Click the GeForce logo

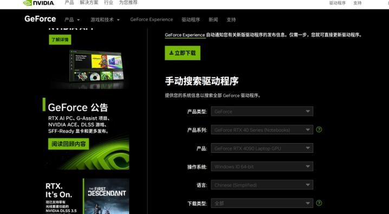[40, 19]
